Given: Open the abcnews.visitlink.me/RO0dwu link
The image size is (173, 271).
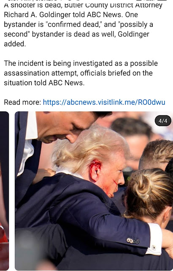Looking at the screenshot, I should pos(104,102).
